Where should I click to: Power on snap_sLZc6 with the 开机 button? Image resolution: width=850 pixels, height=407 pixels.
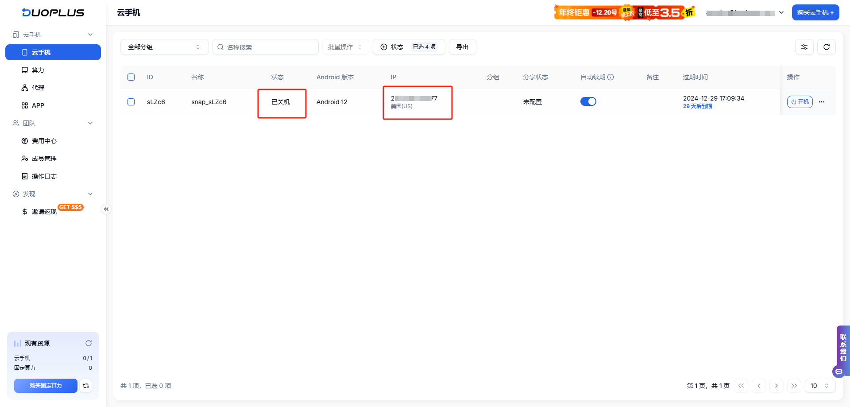tap(800, 101)
